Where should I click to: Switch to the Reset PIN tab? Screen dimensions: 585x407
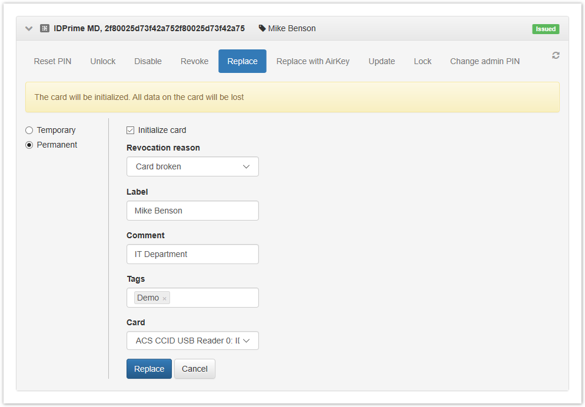[x=52, y=61]
